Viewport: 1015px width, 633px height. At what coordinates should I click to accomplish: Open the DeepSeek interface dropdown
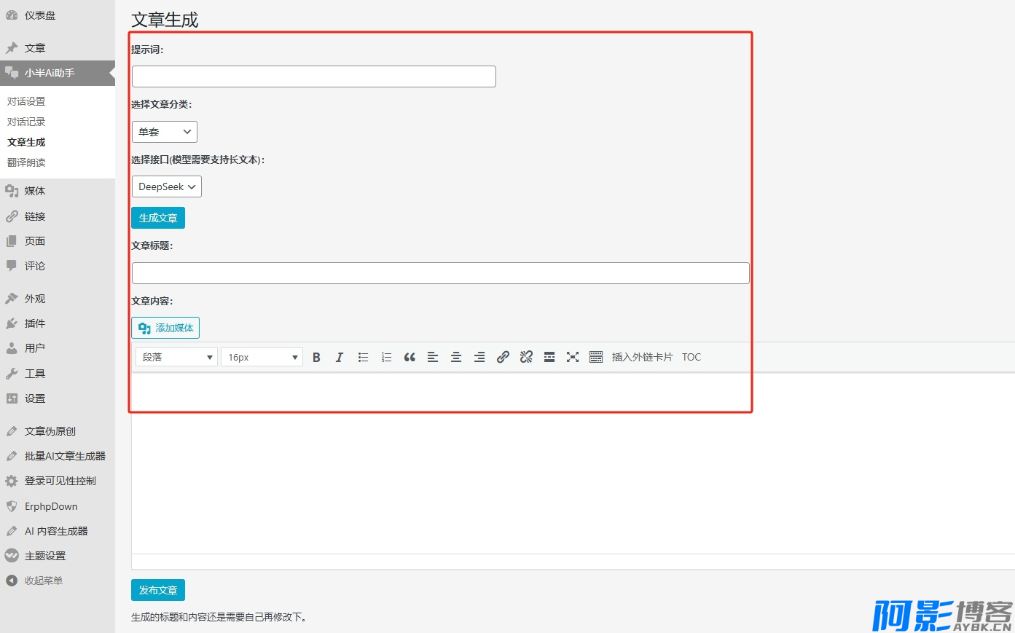[167, 186]
